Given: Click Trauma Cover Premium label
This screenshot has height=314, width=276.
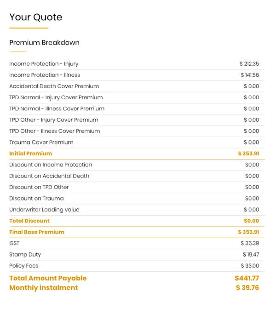Looking at the screenshot, I should [41, 143].
